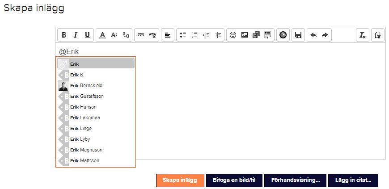389x189 pixels.
Task: Undo the last edit
Action: click(x=313, y=35)
